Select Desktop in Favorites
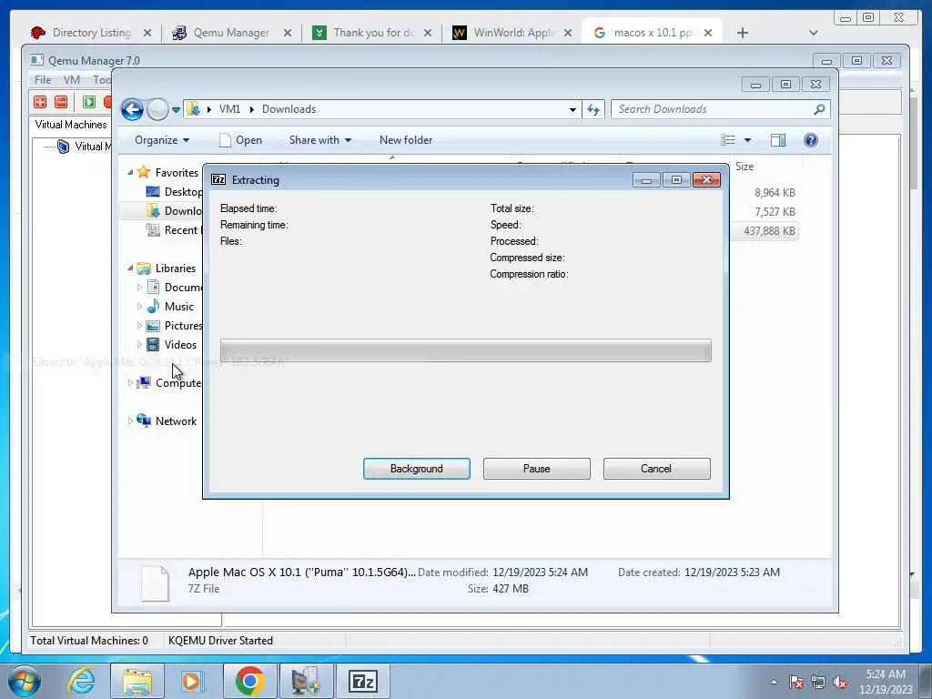 (183, 191)
